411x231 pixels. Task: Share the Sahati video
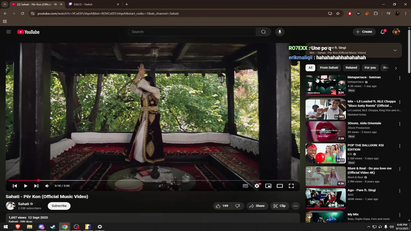coord(257,206)
